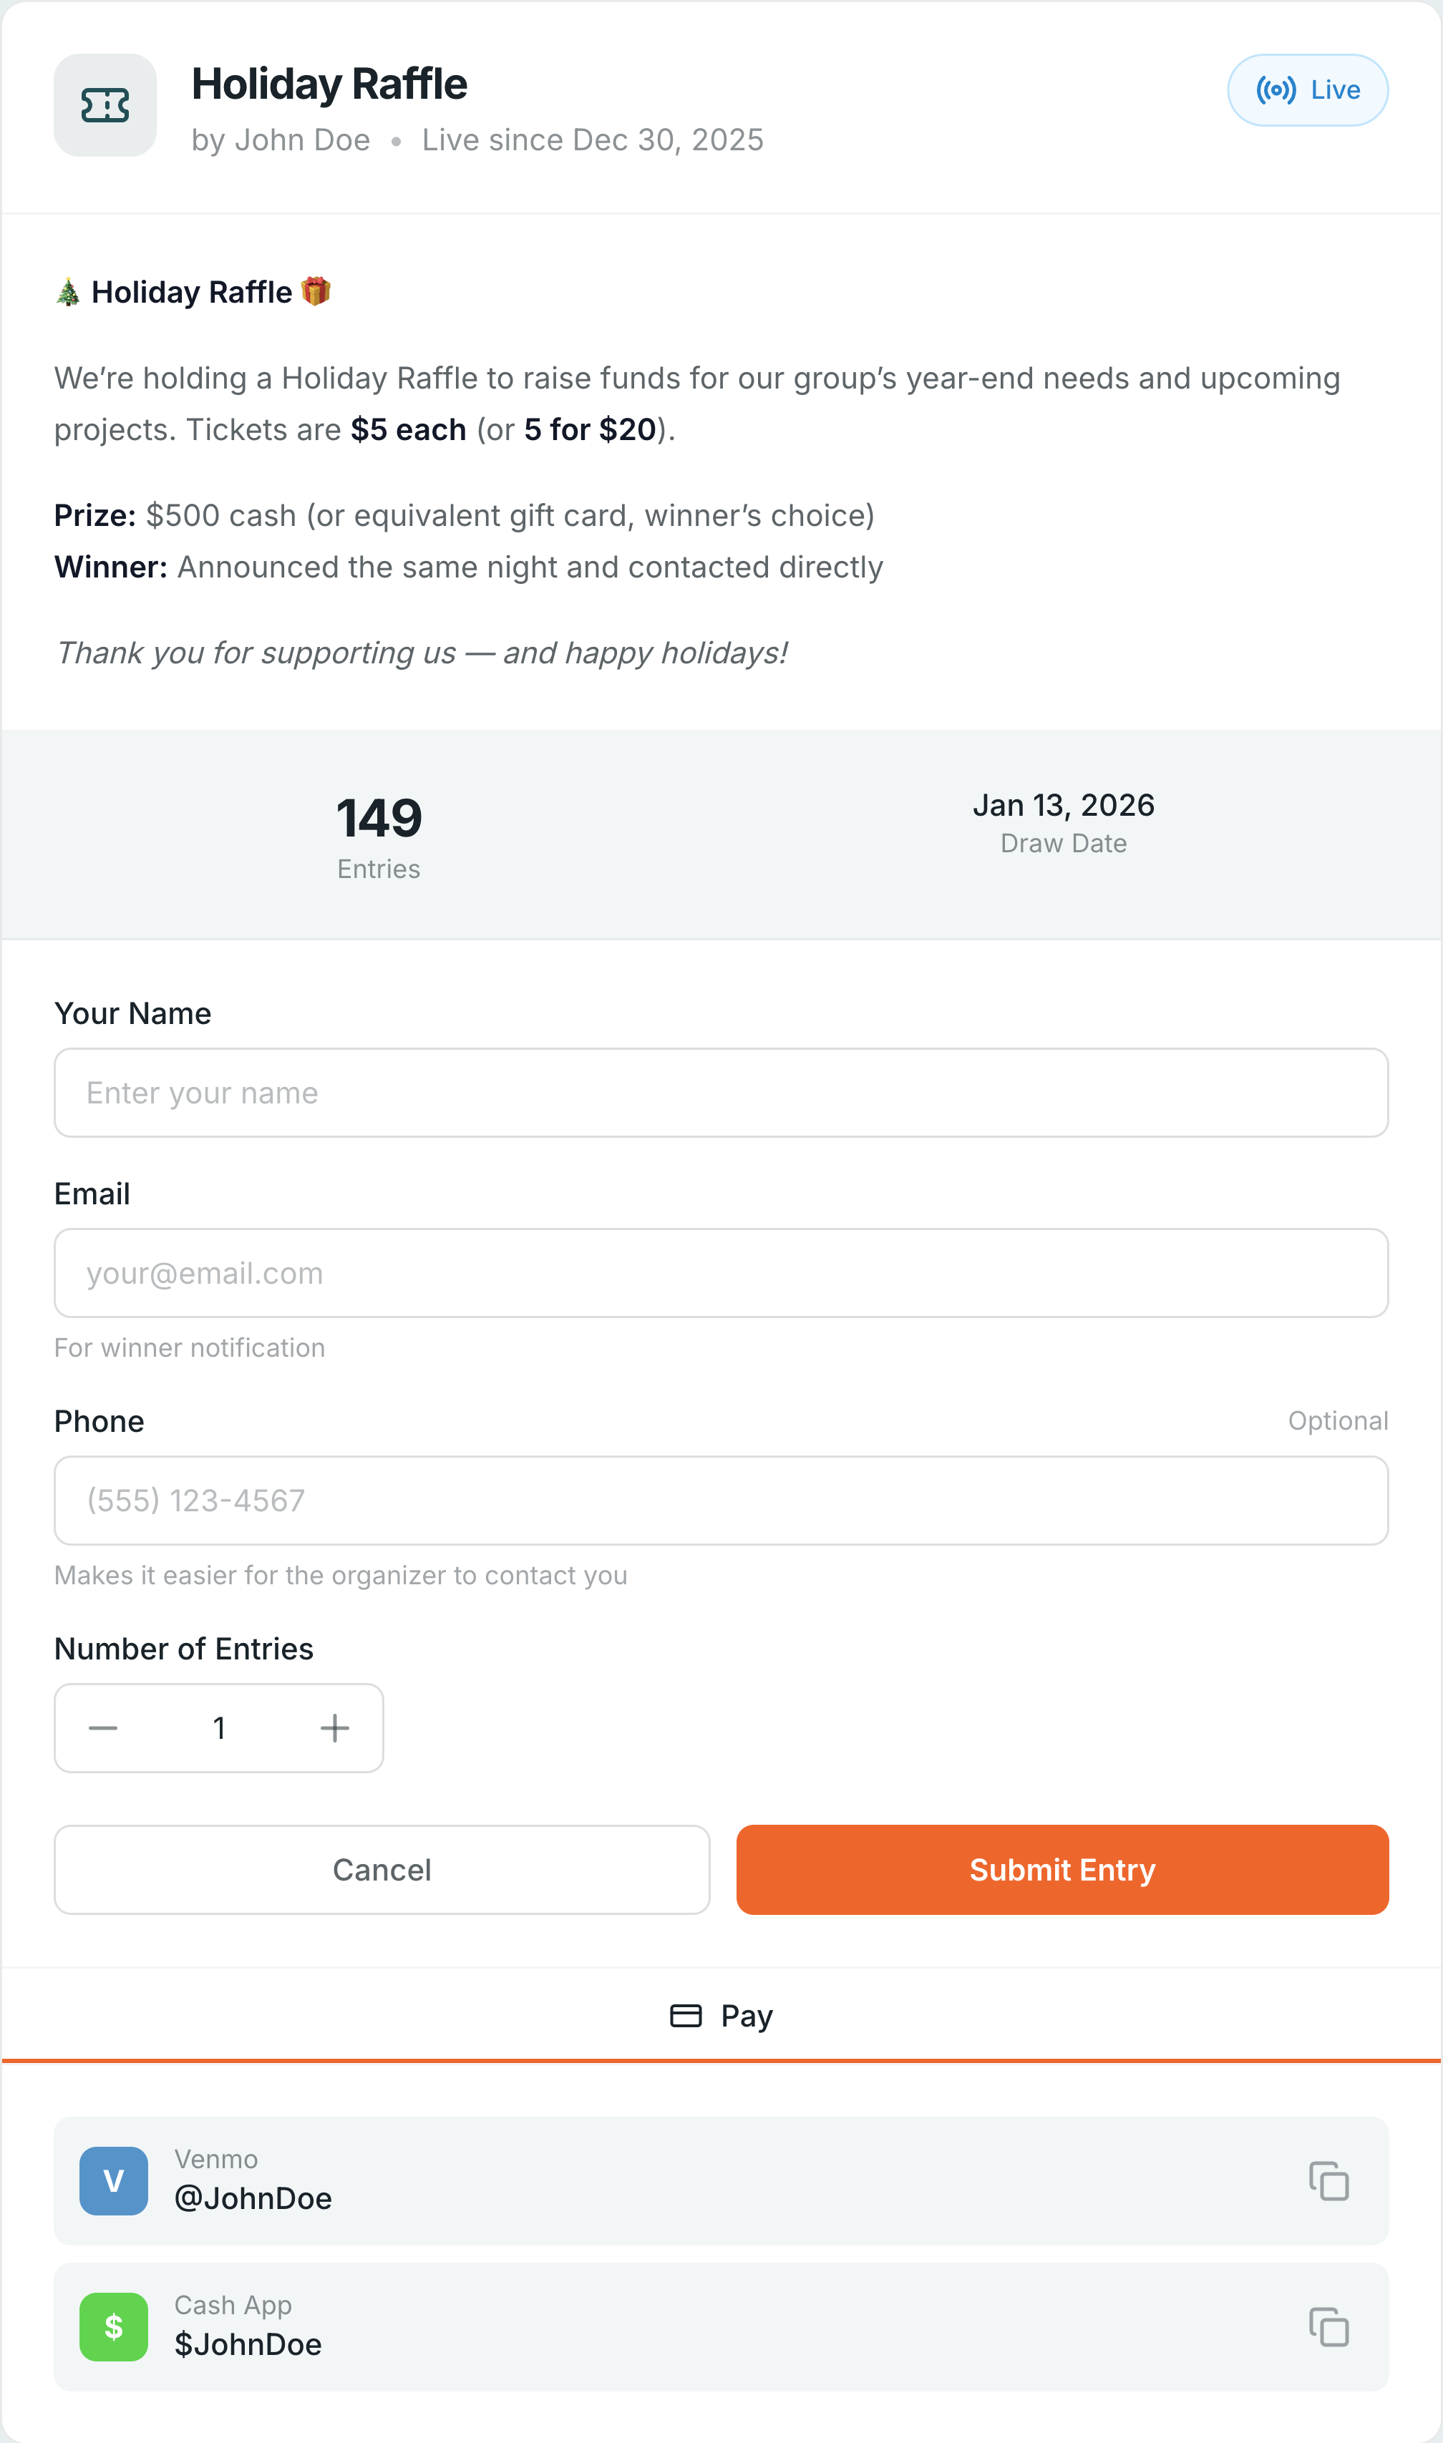The height and width of the screenshot is (2443, 1443).
Task: Click the gift emoji in the raffle heading
Action: coord(316,291)
